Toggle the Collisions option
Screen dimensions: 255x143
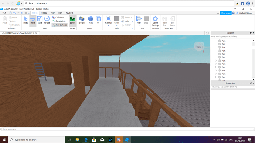point(58,17)
